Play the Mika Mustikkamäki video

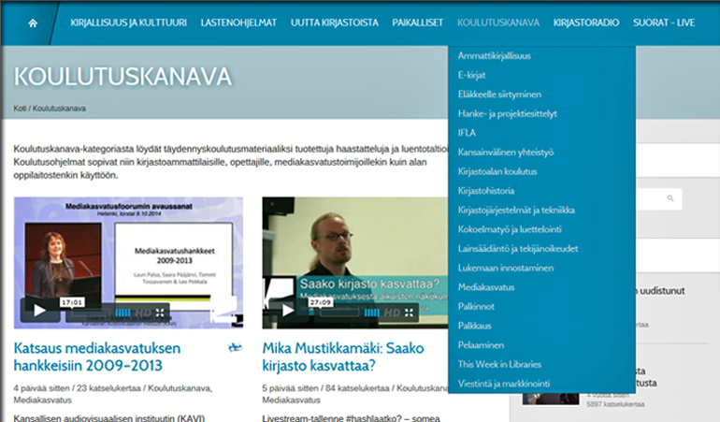[x=288, y=311]
